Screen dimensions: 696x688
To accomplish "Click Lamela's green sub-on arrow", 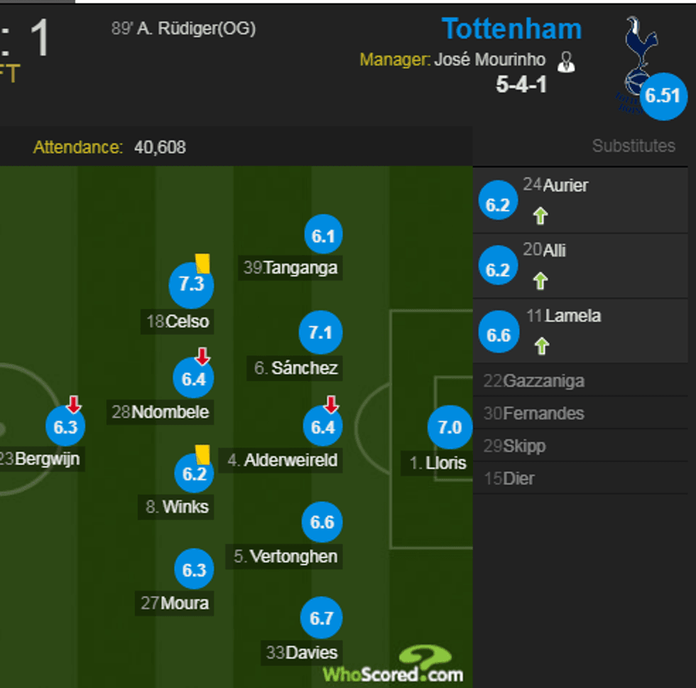I will (x=542, y=346).
